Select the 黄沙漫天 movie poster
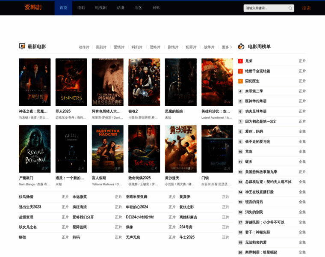 pos(181,149)
